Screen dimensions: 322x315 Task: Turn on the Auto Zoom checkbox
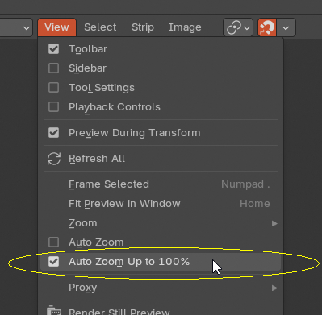pyautogui.click(x=53, y=242)
